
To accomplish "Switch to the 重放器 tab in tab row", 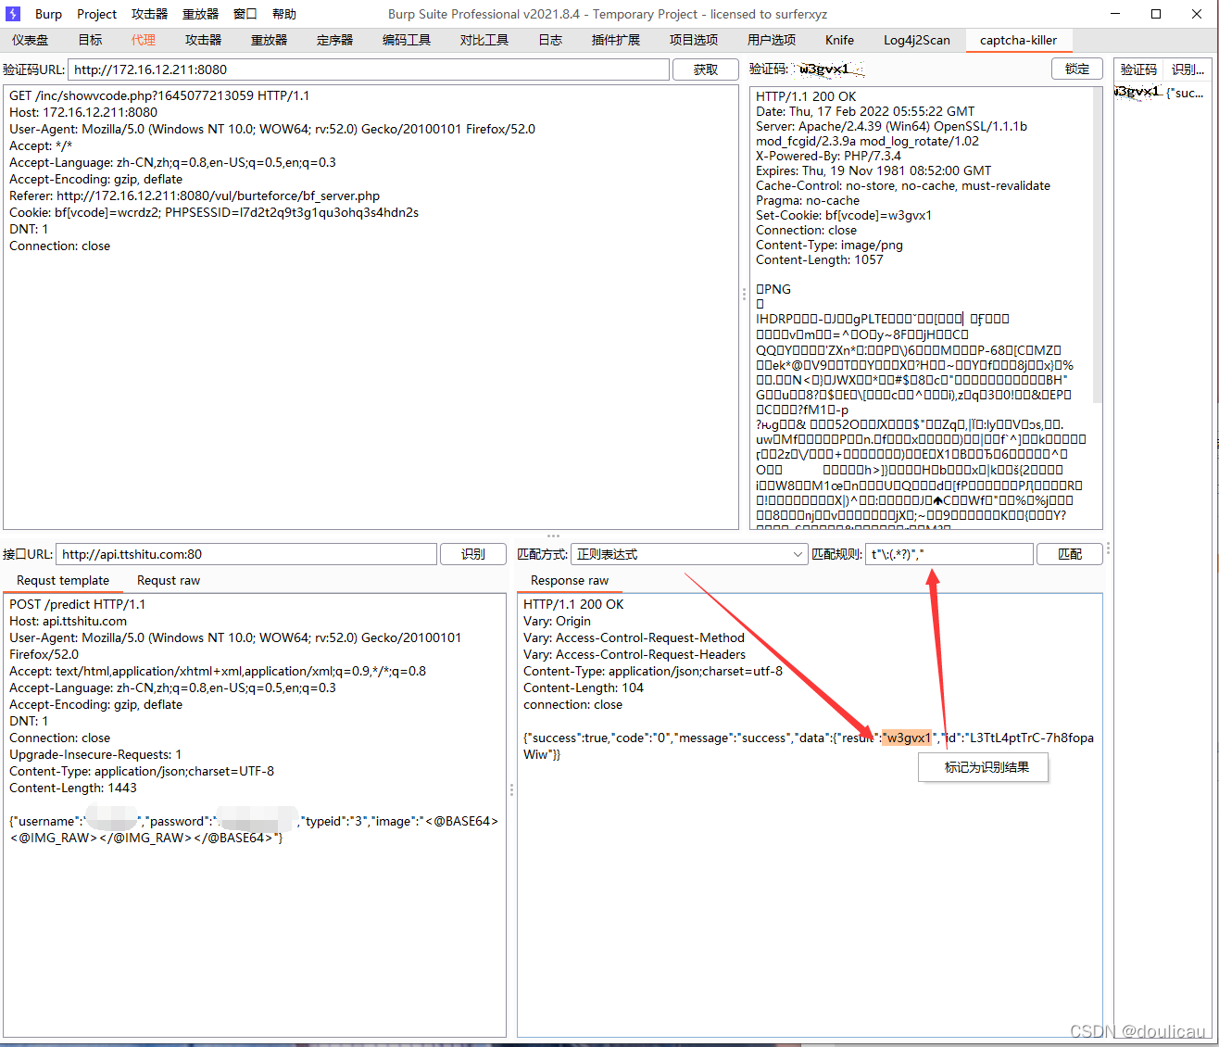I will tap(269, 40).
